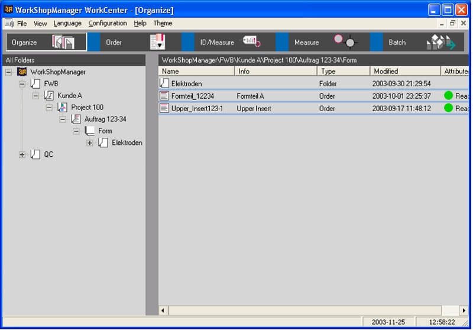Select Auftrag 123-34 in the tree
Viewport: 473px width, 330px height.
[105, 119]
